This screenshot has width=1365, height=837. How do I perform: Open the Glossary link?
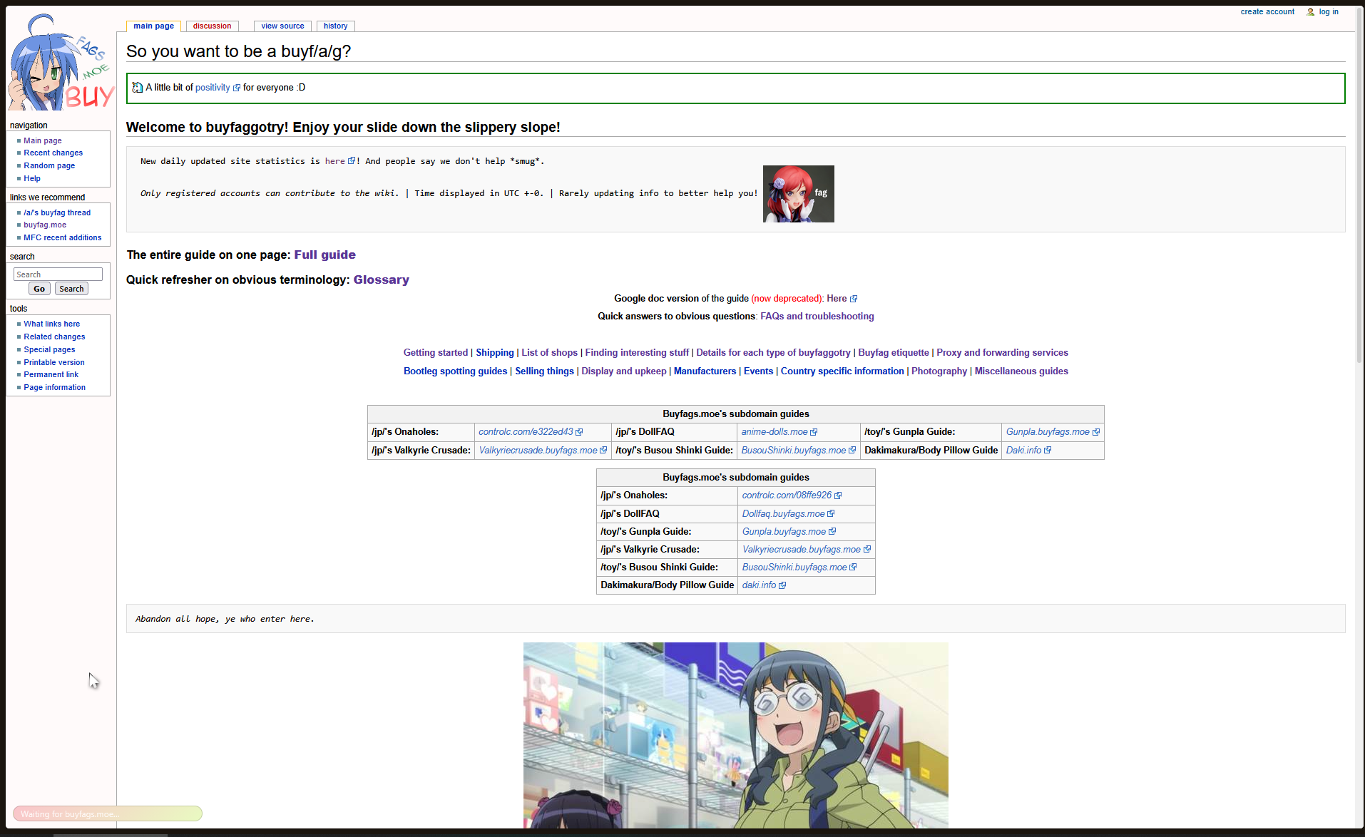point(382,280)
